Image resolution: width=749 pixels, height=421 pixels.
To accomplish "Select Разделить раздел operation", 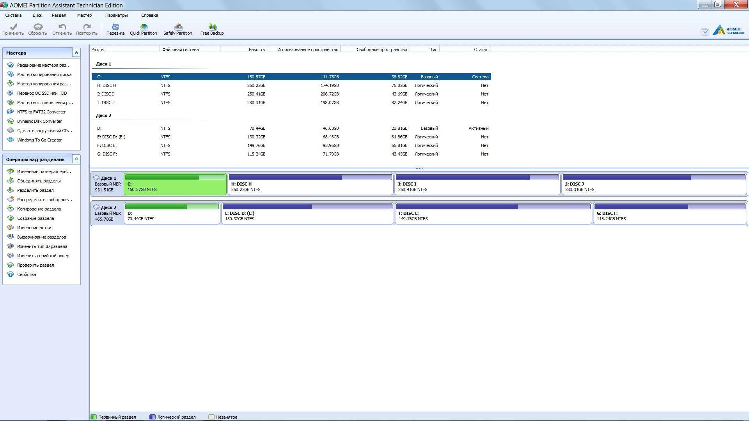I will (30, 190).
